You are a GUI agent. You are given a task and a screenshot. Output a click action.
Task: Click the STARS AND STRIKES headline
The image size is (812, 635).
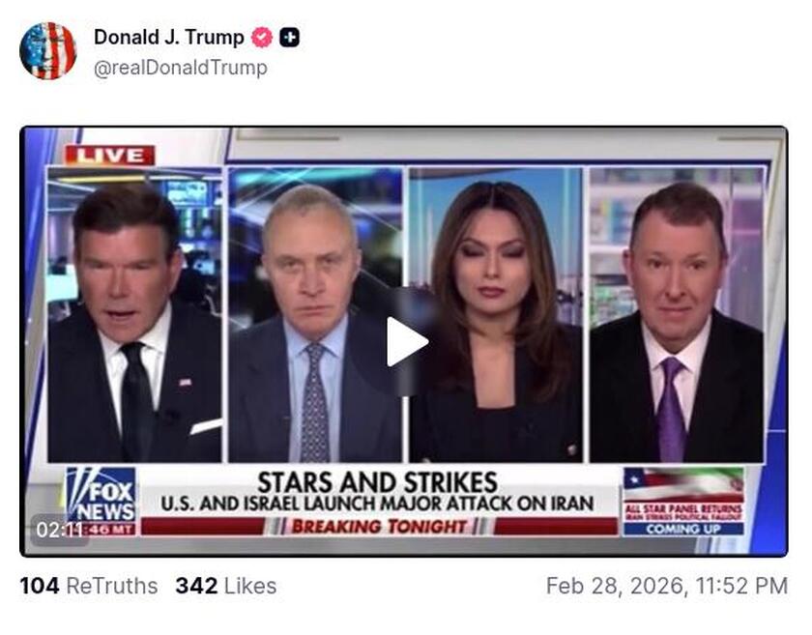click(378, 482)
